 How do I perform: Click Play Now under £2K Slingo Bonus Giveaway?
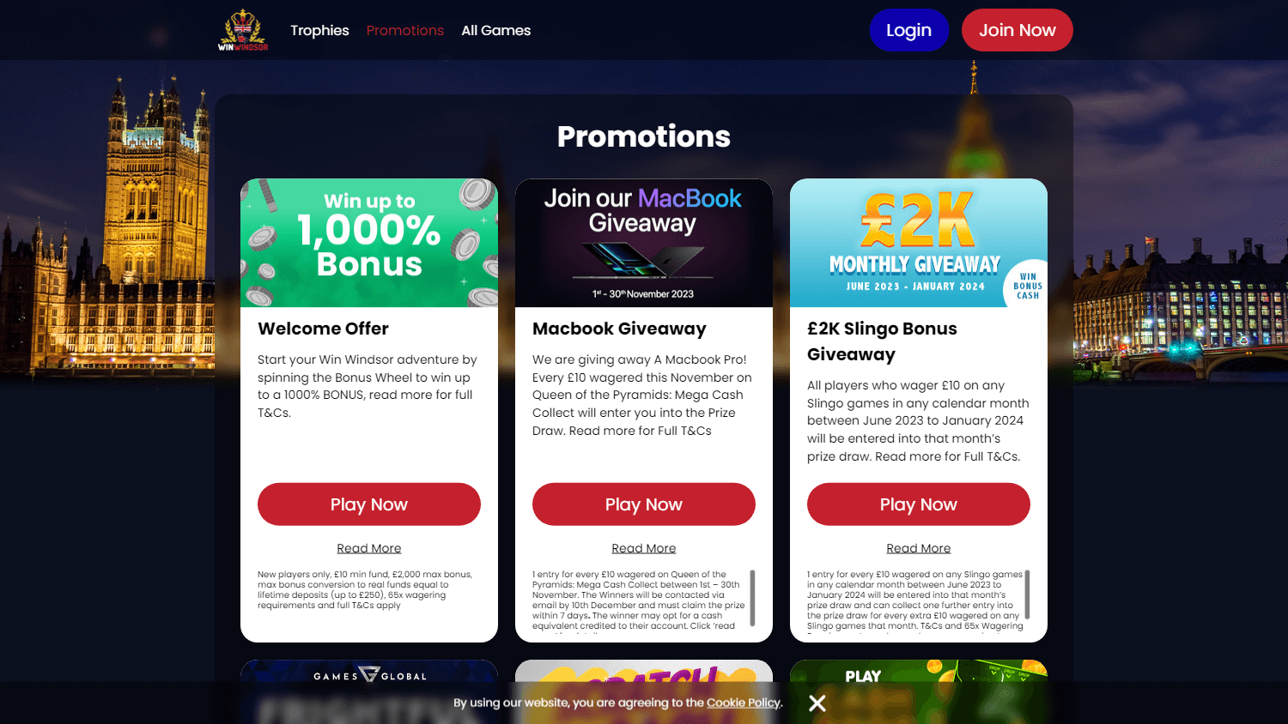[919, 504]
